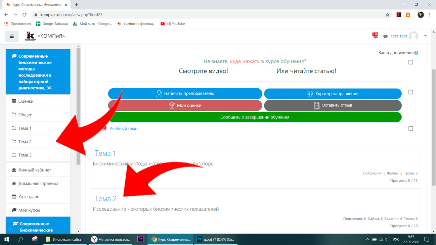This screenshot has height=245, width=436.
Task: Open the Chrome profile avatar
Action: click(421, 15)
